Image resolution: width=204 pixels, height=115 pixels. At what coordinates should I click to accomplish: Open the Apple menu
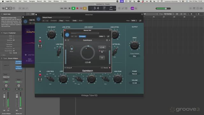[x=3, y=1]
